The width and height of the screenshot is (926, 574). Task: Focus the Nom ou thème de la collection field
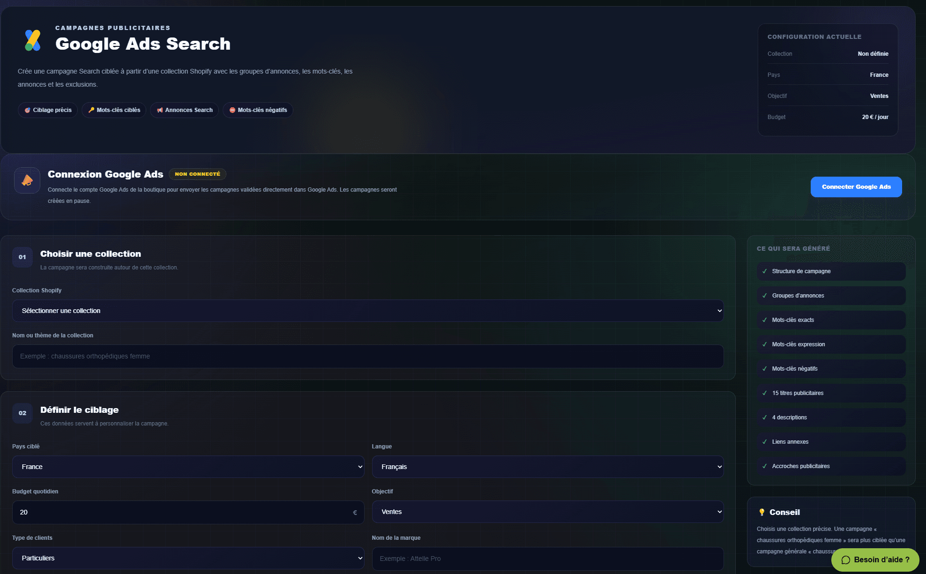tap(368, 357)
